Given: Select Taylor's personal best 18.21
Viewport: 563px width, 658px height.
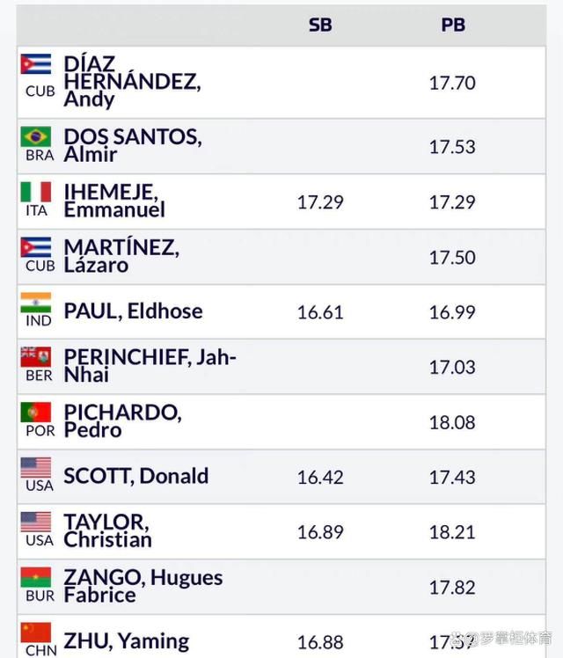Looking at the screenshot, I should (x=452, y=532).
